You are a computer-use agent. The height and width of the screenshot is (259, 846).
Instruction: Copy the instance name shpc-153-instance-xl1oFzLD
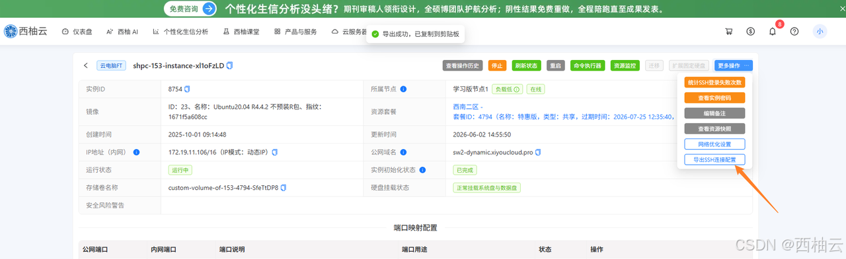pos(230,66)
